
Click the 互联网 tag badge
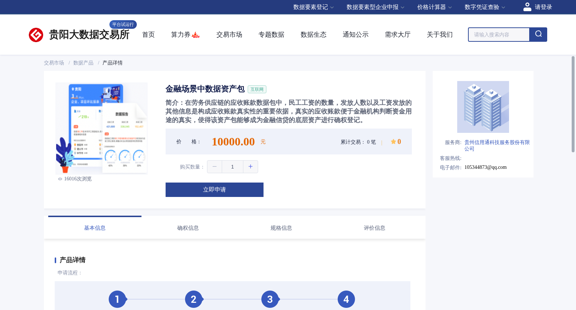point(257,89)
